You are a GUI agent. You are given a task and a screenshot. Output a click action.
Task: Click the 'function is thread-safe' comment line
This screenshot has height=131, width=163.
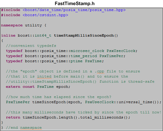80,82
